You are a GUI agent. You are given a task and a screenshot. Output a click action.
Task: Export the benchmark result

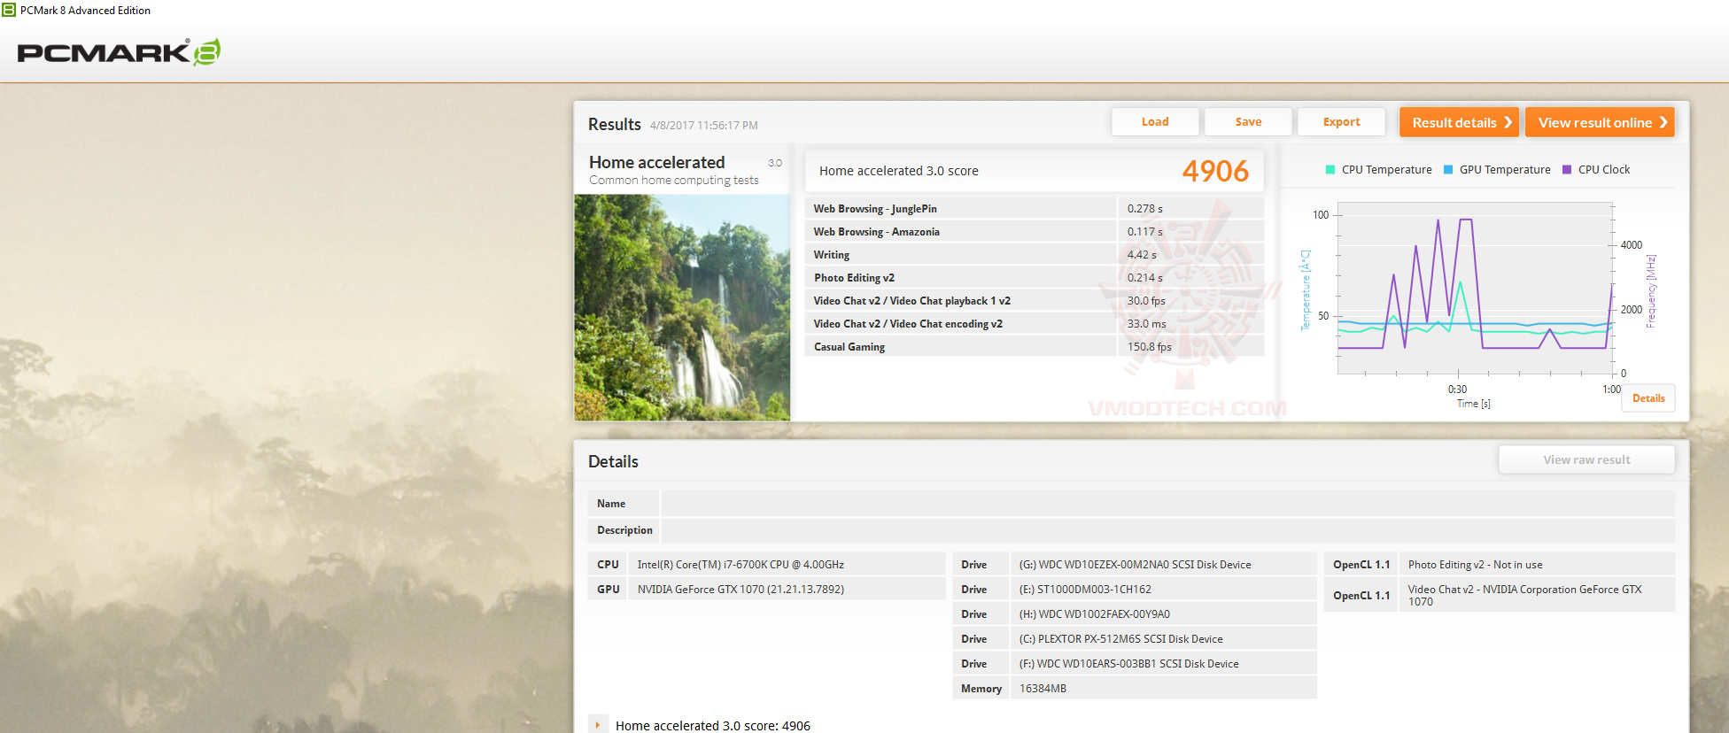click(1341, 122)
